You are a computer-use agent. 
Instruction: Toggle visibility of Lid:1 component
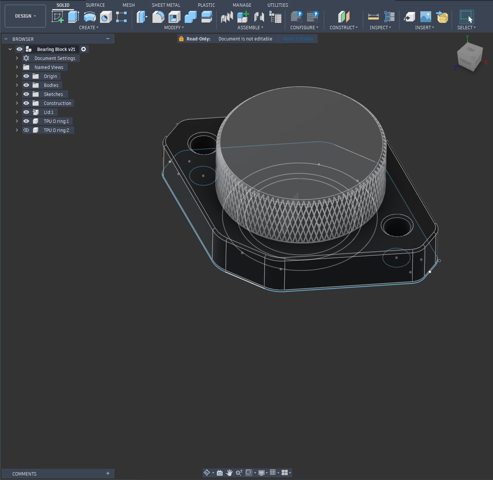click(26, 112)
